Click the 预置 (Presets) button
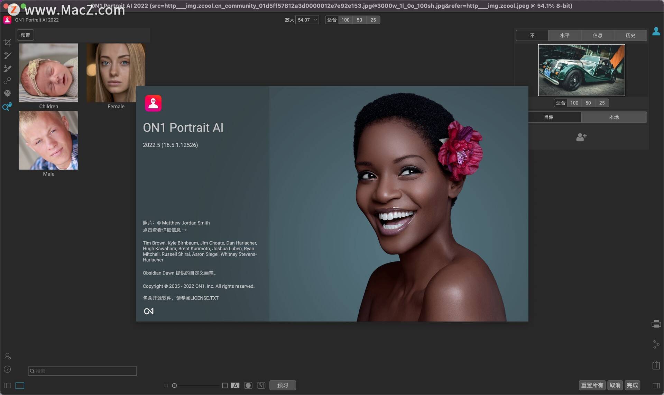This screenshot has width=664, height=395. point(25,35)
